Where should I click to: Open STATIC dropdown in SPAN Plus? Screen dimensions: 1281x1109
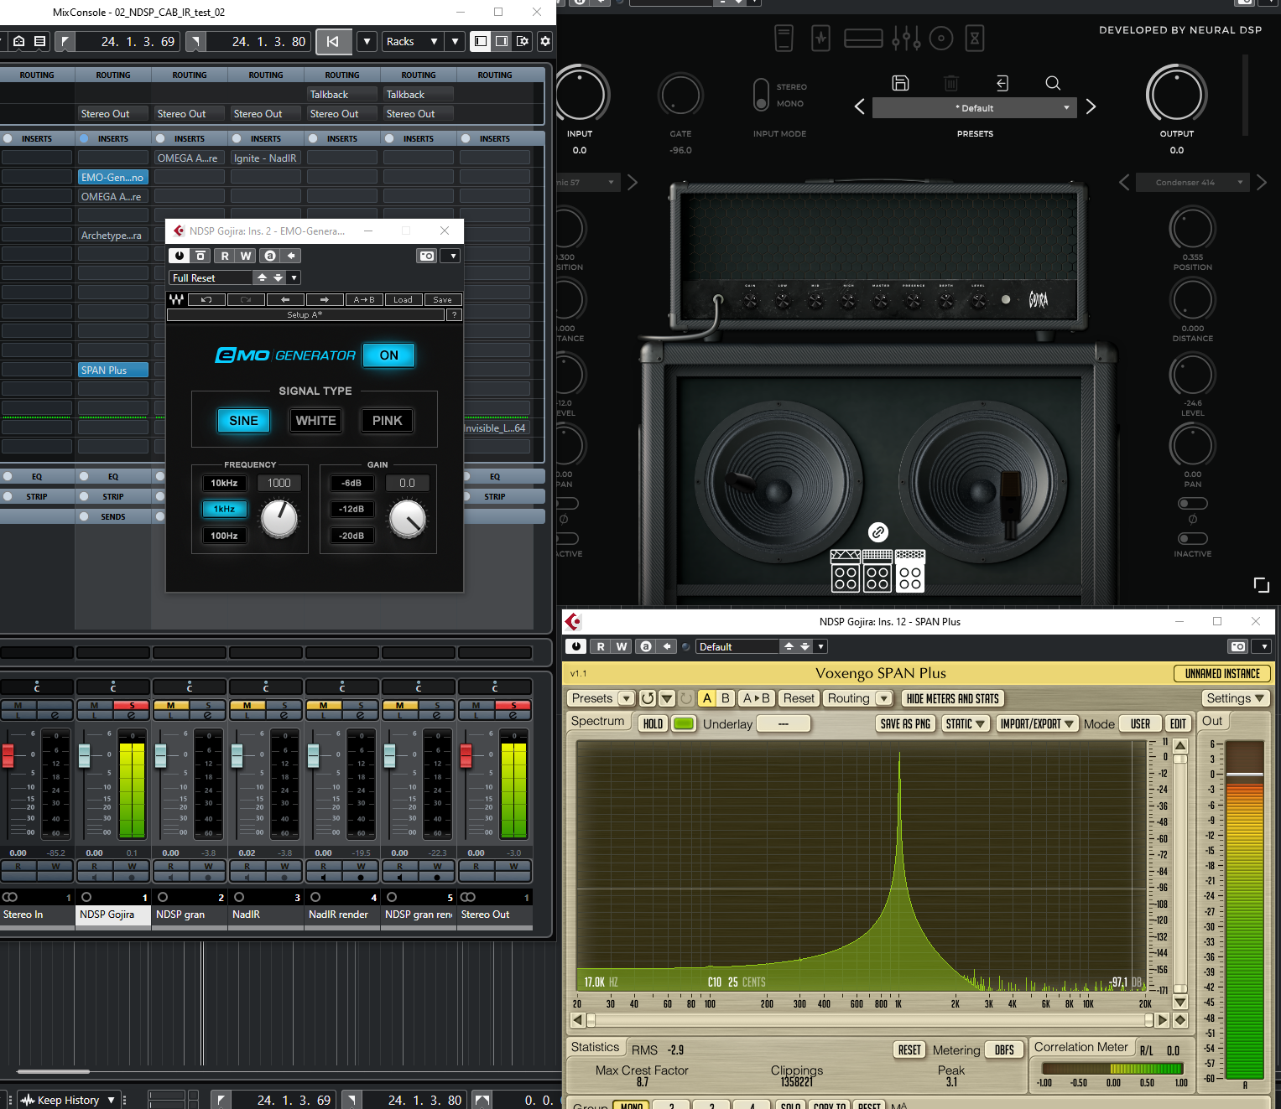pyautogui.click(x=965, y=723)
